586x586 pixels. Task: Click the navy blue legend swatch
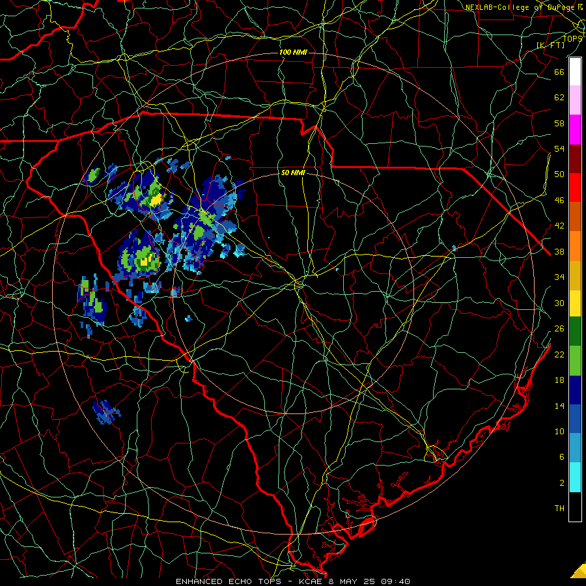click(x=575, y=390)
